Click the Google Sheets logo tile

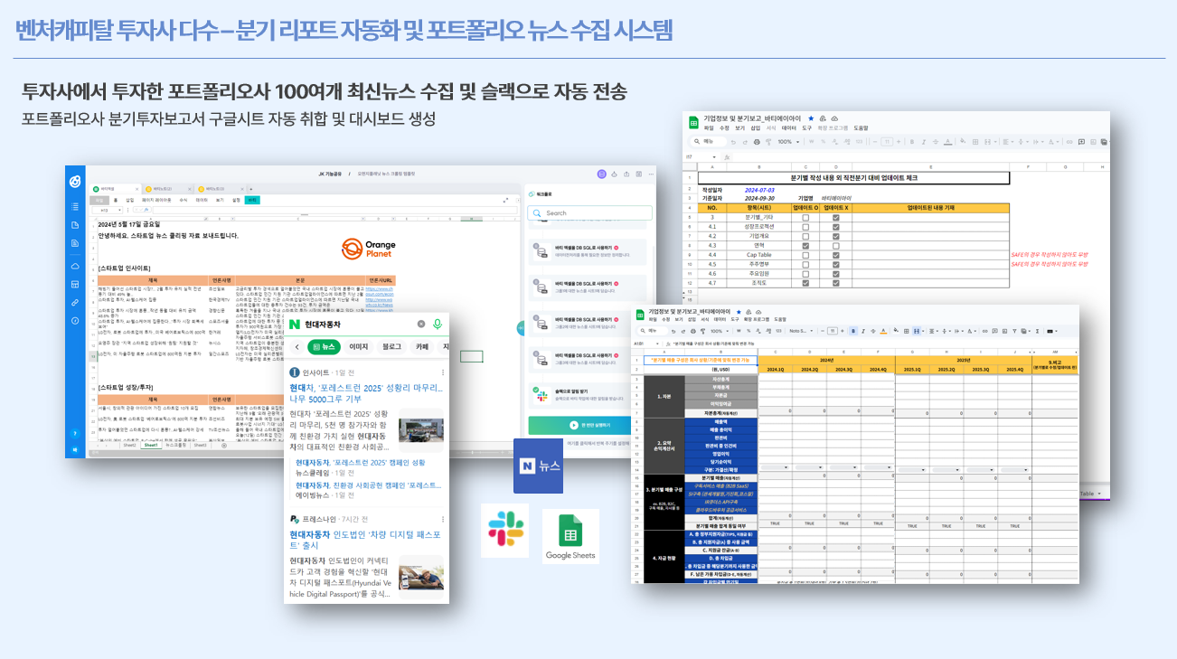[570, 537]
